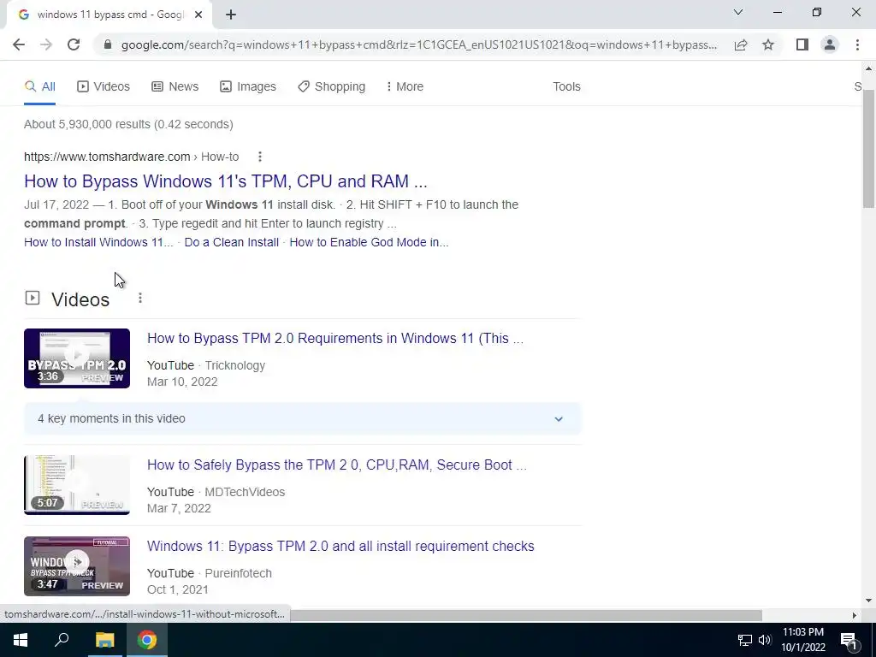Minimize the Chrome window
Image resolution: width=876 pixels, height=657 pixels.
[x=777, y=12]
